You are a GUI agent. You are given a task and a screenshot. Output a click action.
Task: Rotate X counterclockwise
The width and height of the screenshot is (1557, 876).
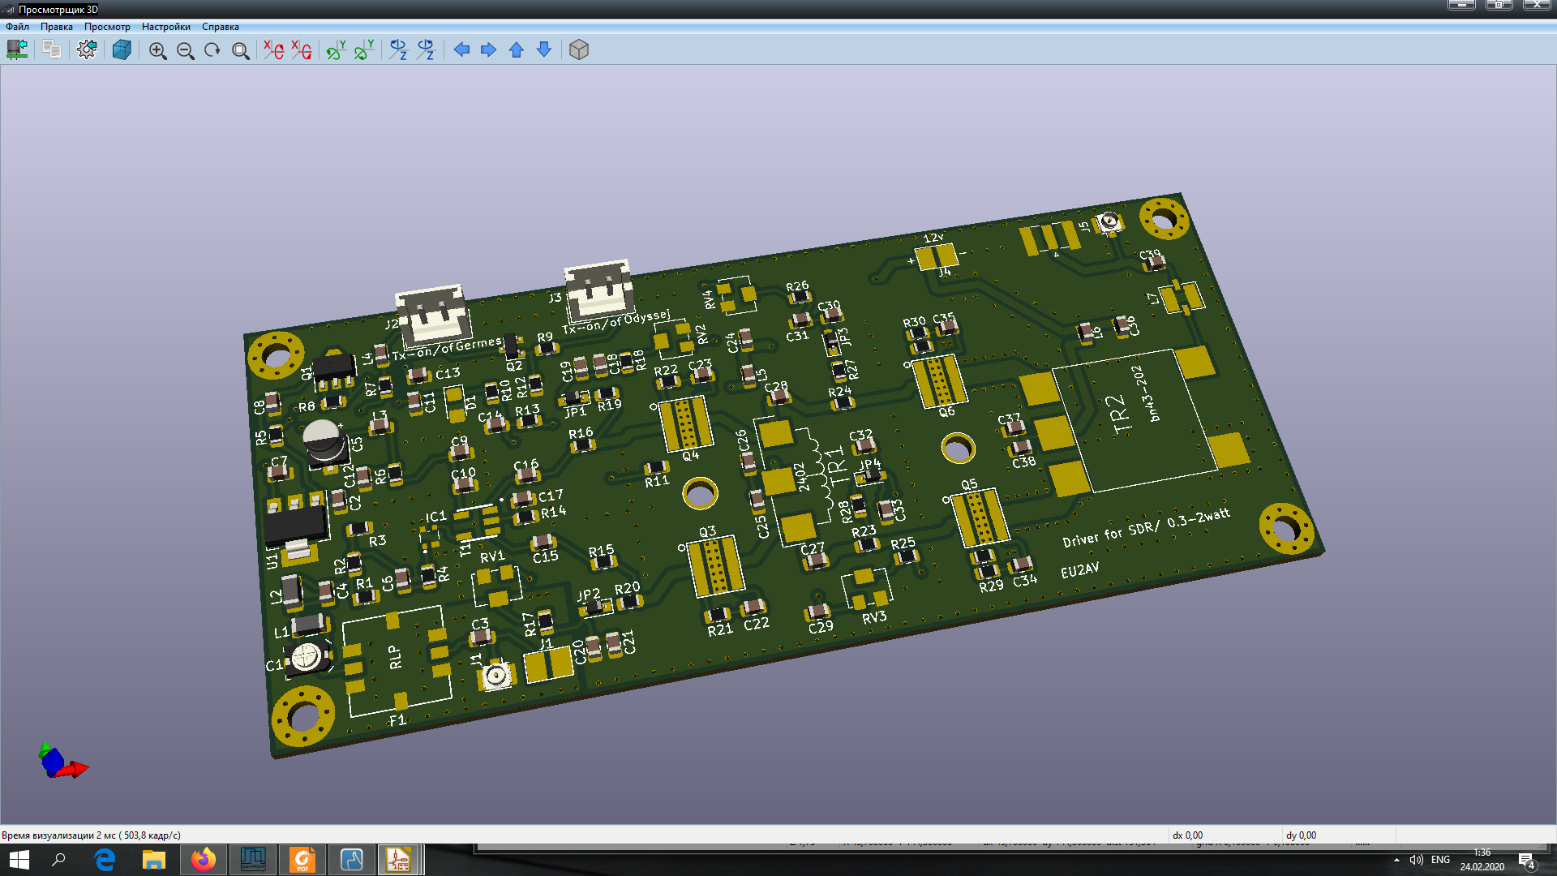pos(302,49)
